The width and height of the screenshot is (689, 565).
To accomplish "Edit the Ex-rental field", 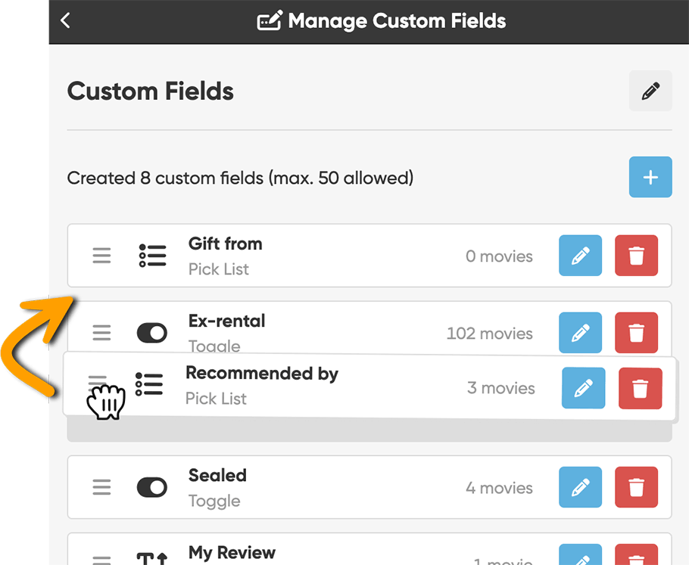I will click(x=580, y=333).
